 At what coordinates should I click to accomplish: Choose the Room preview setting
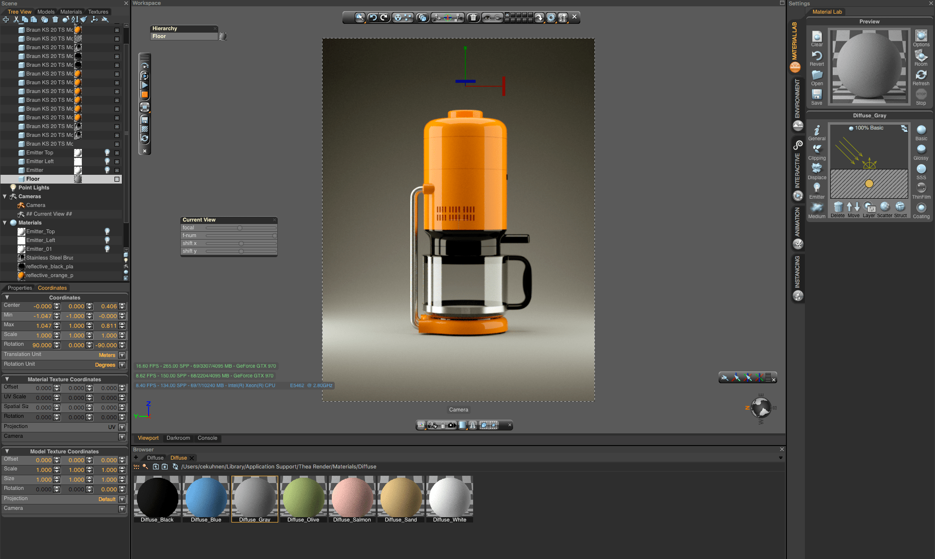coord(921,58)
